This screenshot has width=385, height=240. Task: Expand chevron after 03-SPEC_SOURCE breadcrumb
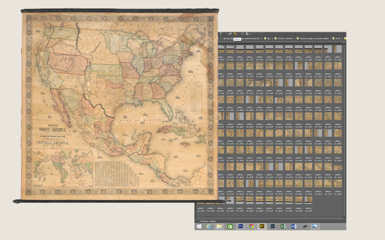tap(294, 38)
